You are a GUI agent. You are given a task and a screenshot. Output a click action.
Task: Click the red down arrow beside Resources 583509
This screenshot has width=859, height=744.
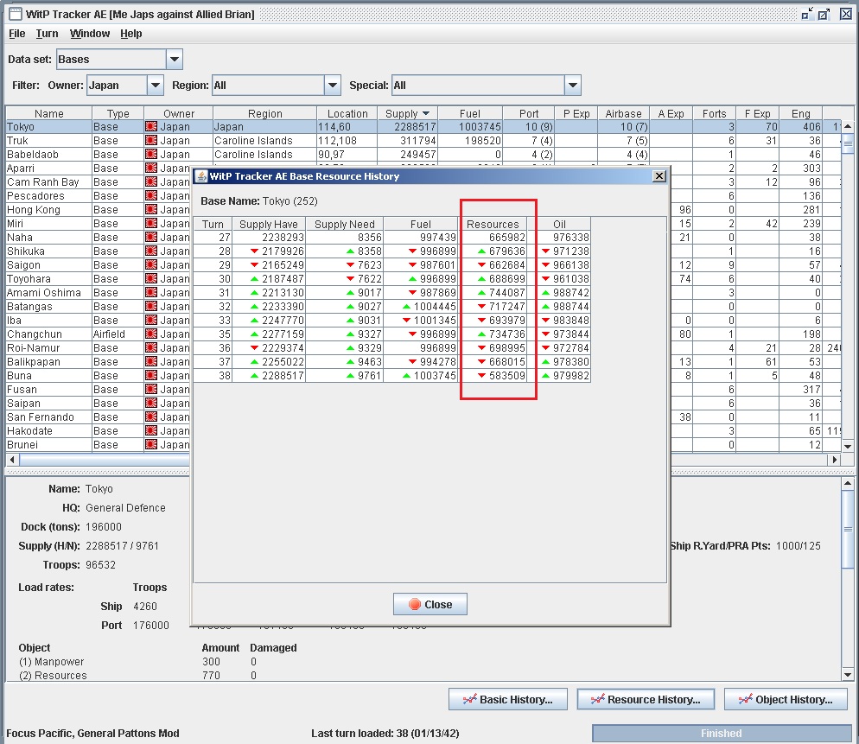(x=481, y=376)
